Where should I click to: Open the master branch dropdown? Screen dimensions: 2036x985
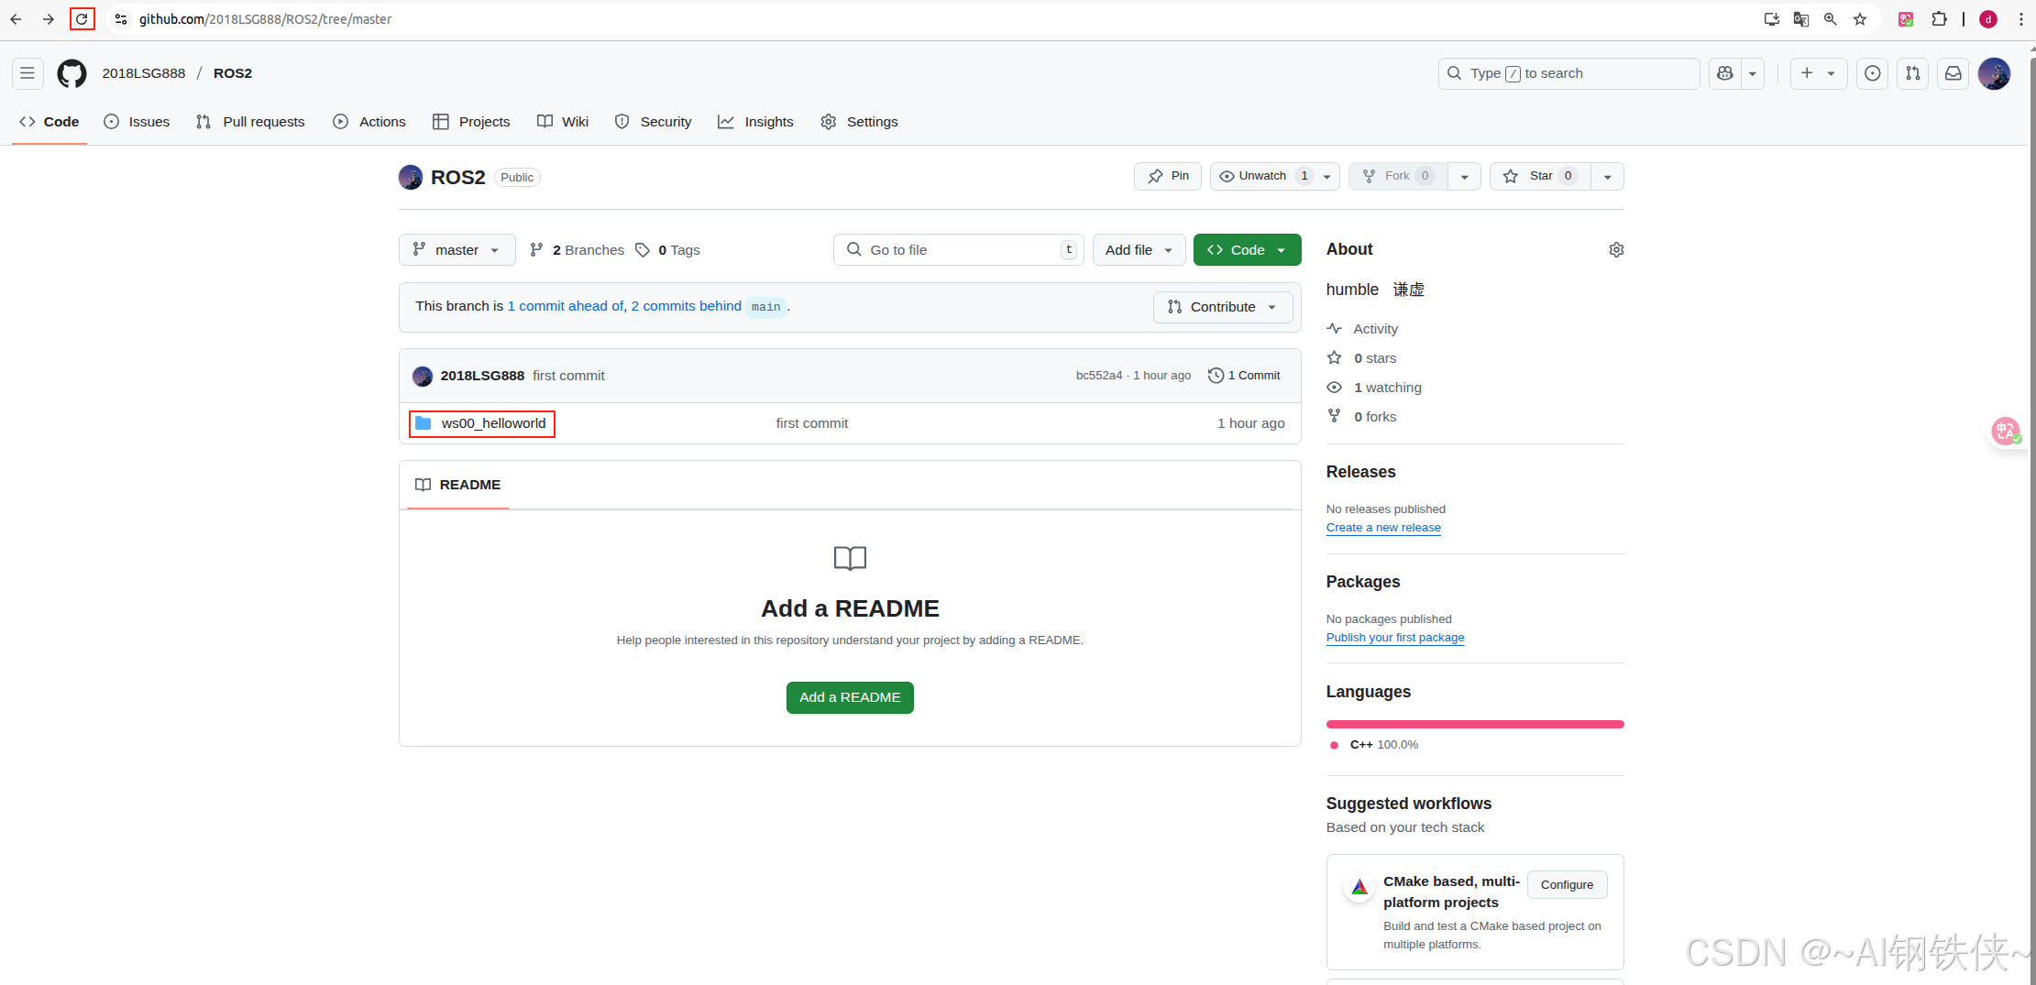tap(457, 250)
